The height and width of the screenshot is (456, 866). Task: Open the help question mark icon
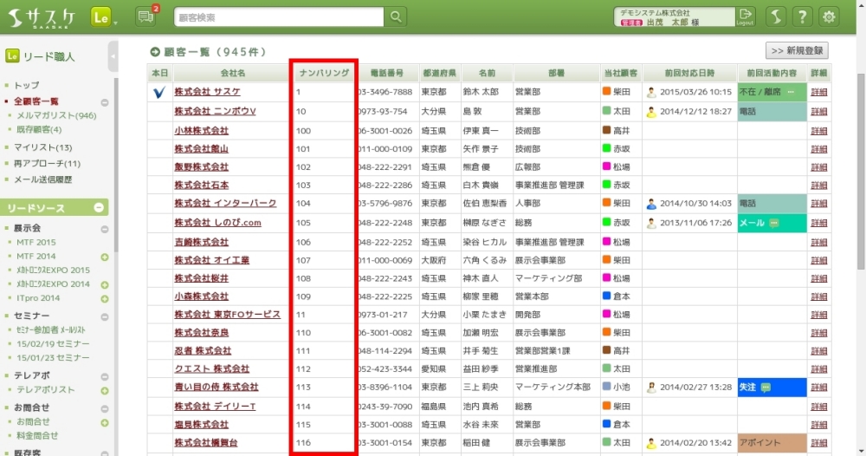[803, 17]
